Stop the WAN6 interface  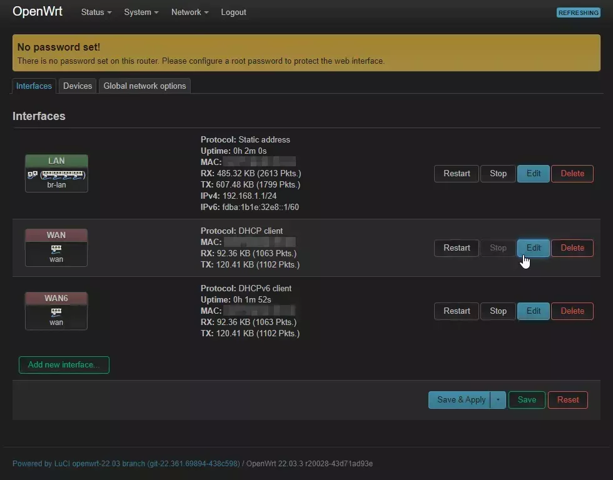click(x=498, y=311)
